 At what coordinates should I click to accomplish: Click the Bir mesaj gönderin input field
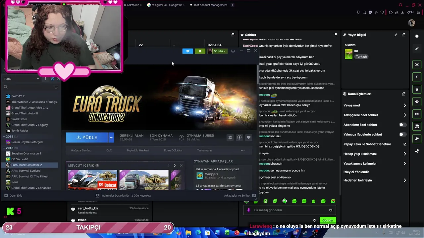pos(290,210)
